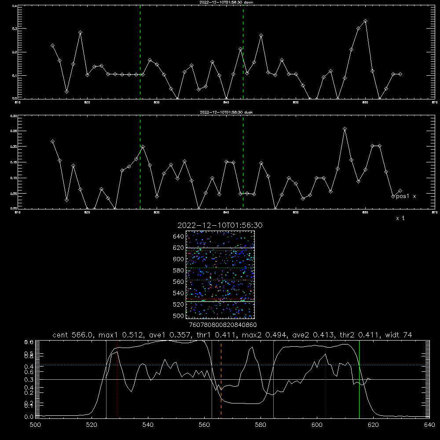
Task: Click the first diamond marker of the dawn curve
Action: [x=52, y=46]
